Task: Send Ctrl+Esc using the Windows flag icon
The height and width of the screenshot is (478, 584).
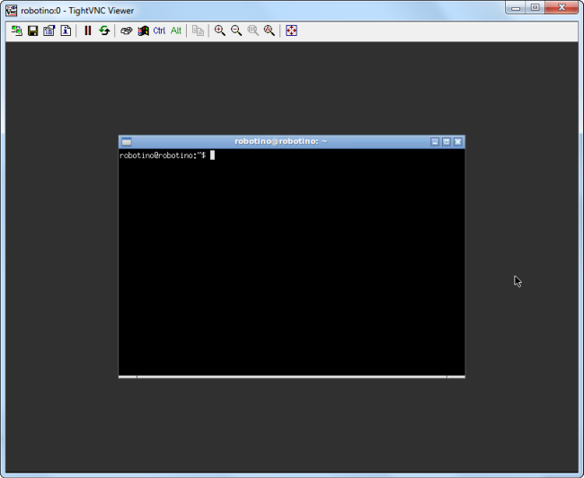Action: 143,31
